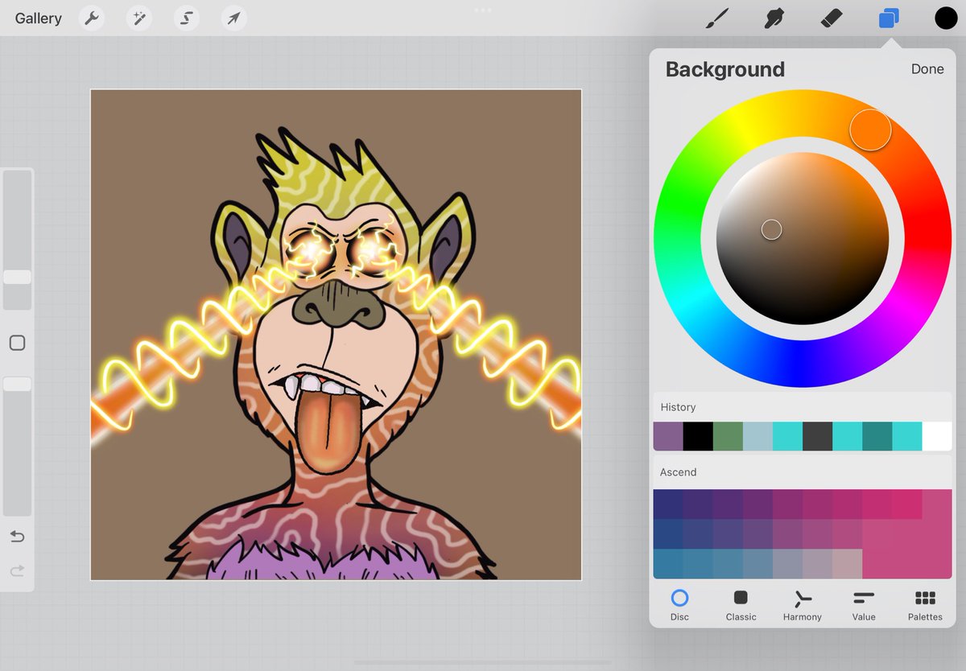Viewport: 966px width, 671px height.
Task: Click the inner saturation disc handle
Action: [771, 229]
